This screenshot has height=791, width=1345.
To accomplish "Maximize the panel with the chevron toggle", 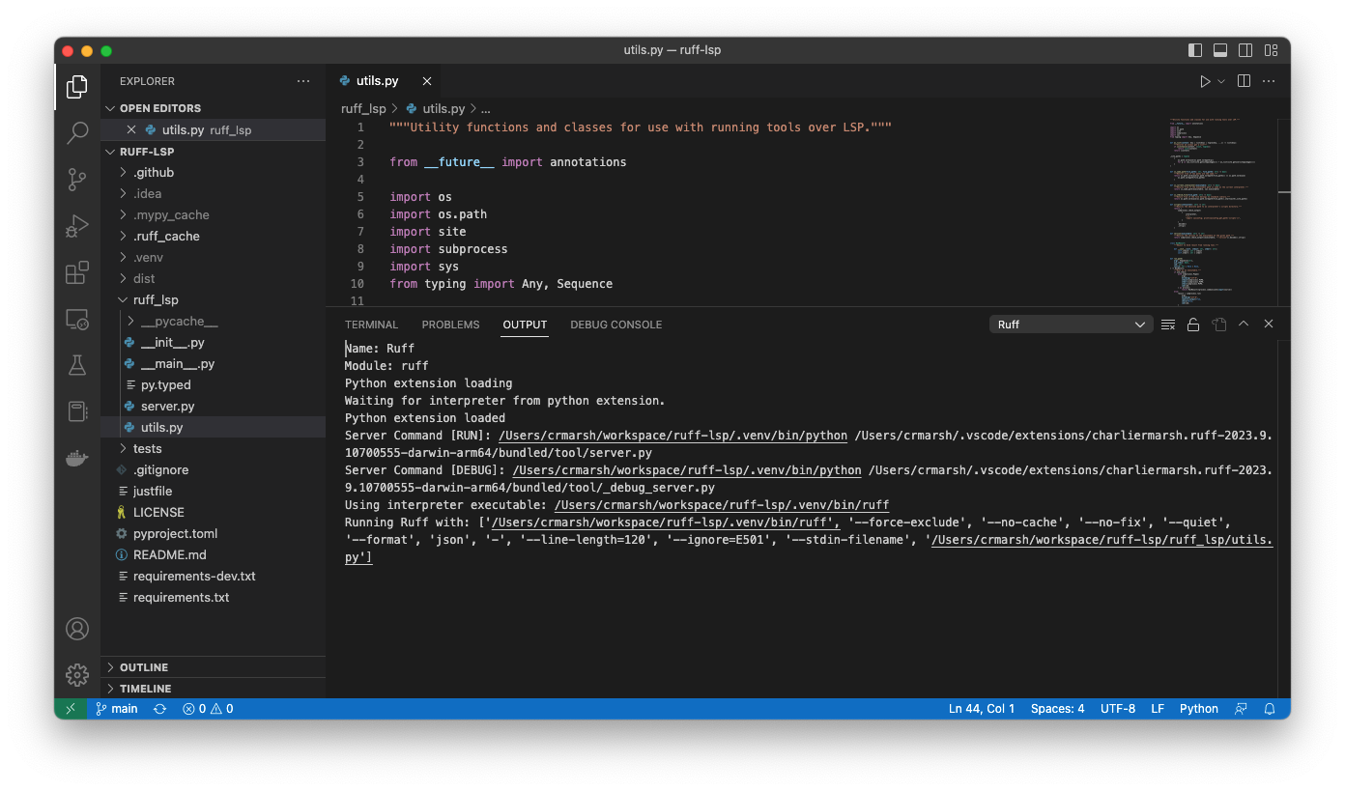I will (1244, 324).
